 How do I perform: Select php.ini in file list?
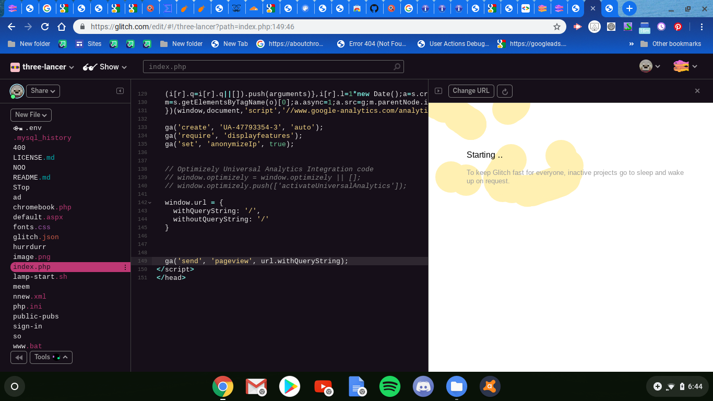point(28,306)
